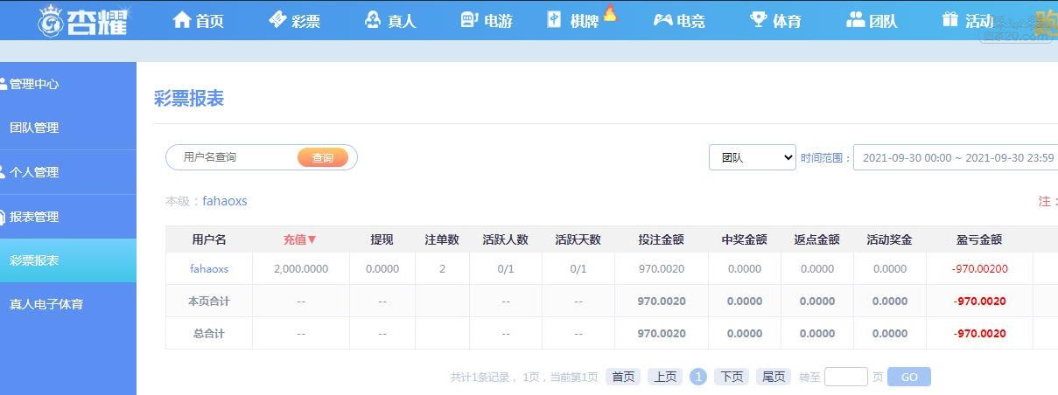Click the 返点金额 column header
The image size is (1058, 395).
(817, 239)
